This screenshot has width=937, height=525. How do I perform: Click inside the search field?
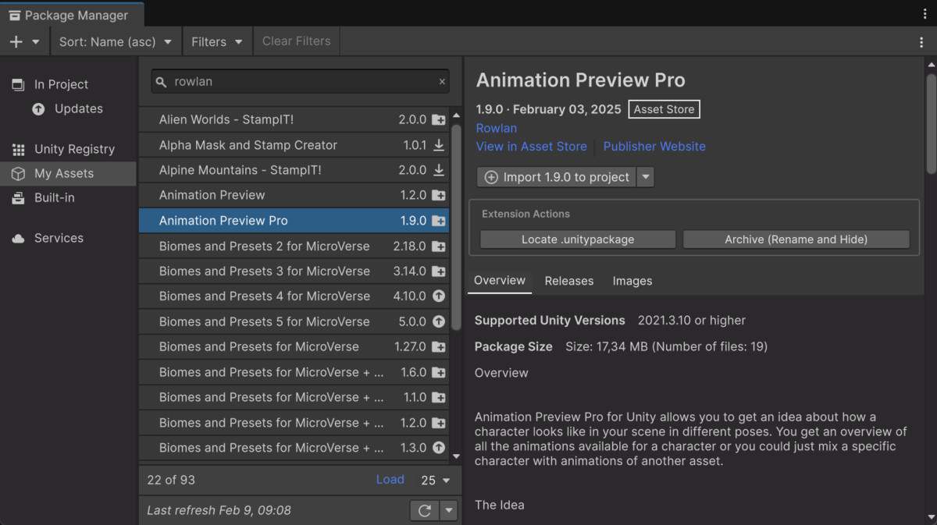point(297,81)
